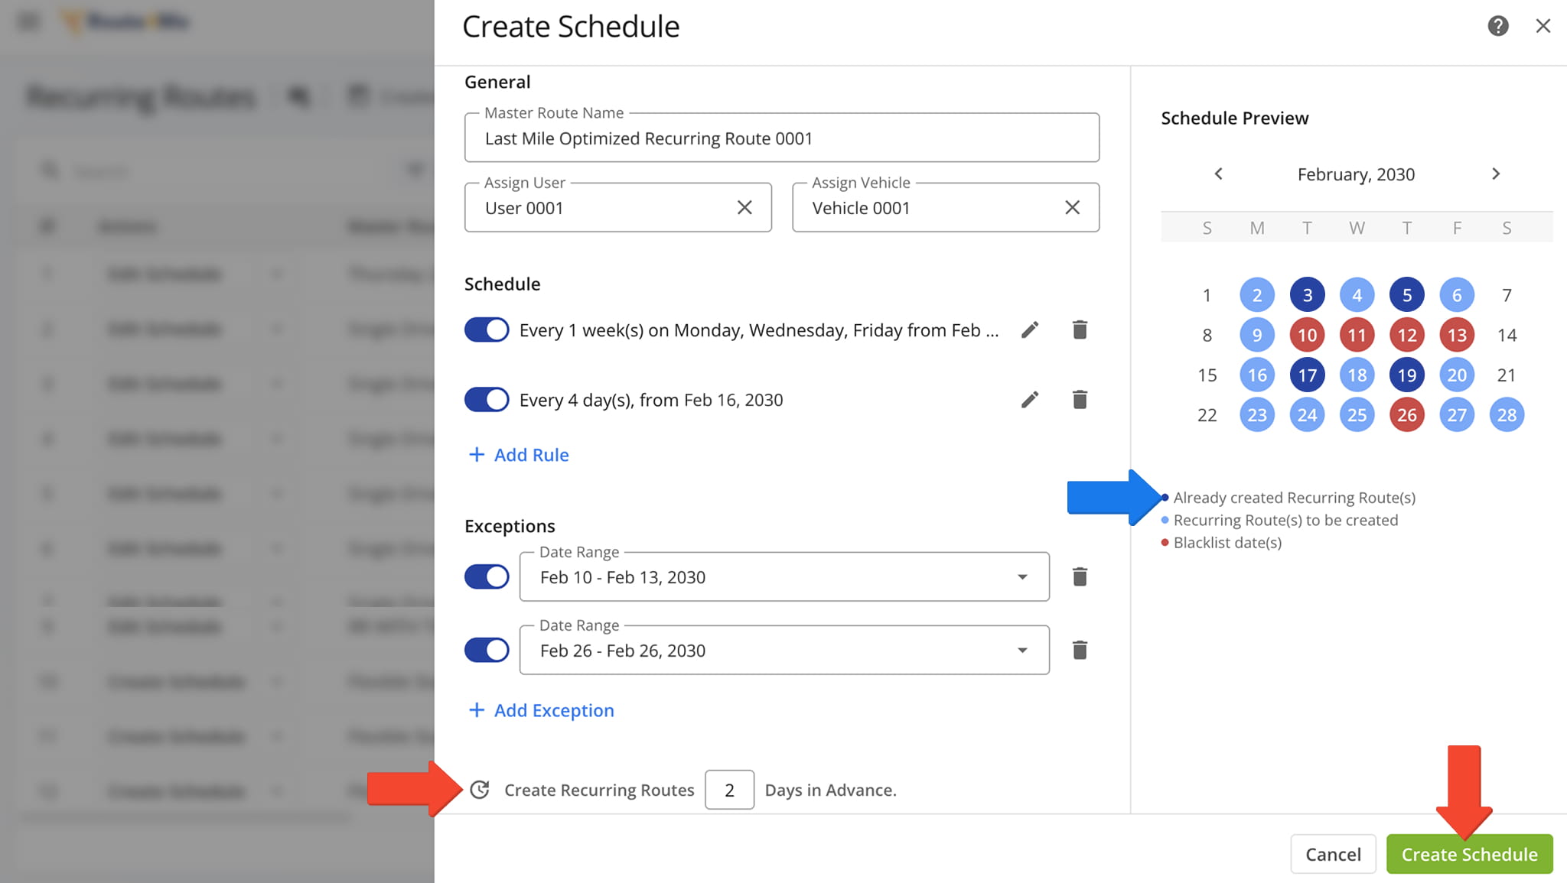Open the Feb 26 date range dropdown
The height and width of the screenshot is (883, 1567).
1022,650
